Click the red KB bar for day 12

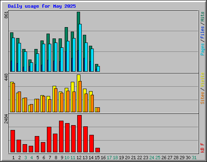[80, 134]
